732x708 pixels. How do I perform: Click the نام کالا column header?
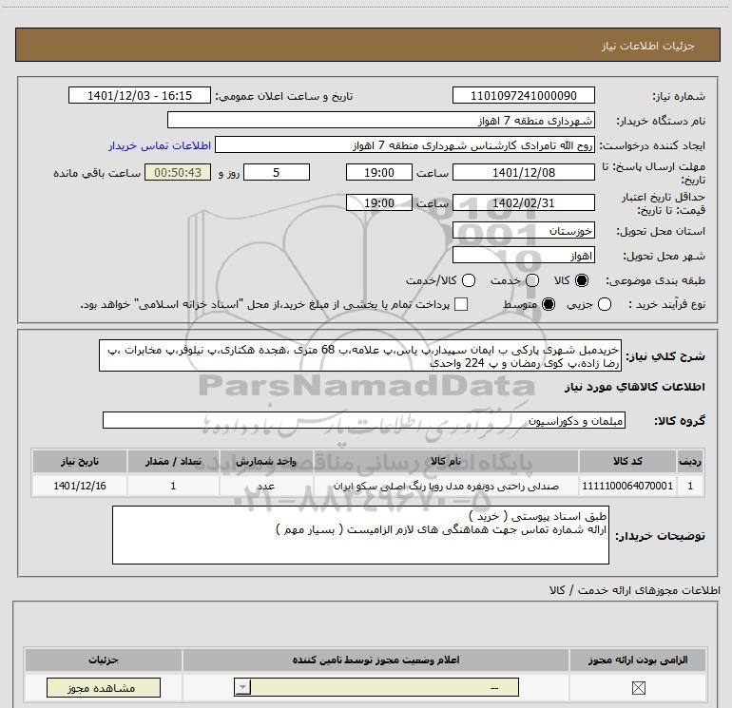(x=446, y=461)
